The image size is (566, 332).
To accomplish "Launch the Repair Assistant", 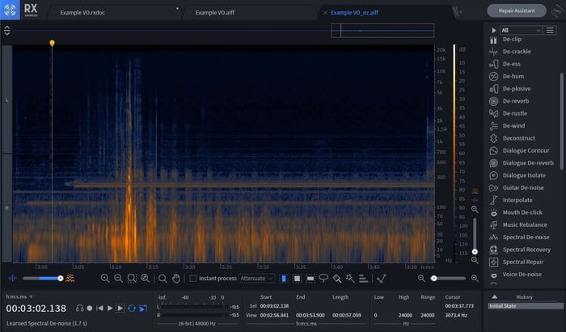I will pos(517,11).
